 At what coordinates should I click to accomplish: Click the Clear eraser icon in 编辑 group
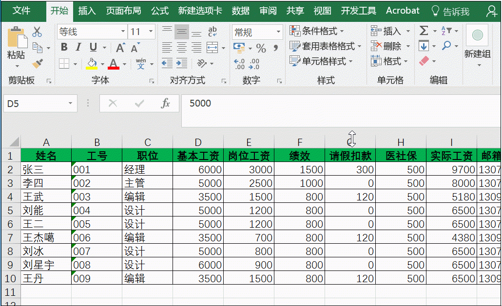(425, 60)
